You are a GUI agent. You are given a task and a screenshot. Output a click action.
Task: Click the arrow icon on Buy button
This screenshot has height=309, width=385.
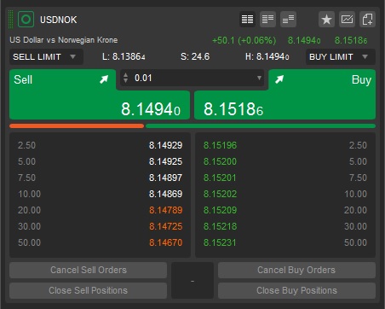tap(279, 79)
